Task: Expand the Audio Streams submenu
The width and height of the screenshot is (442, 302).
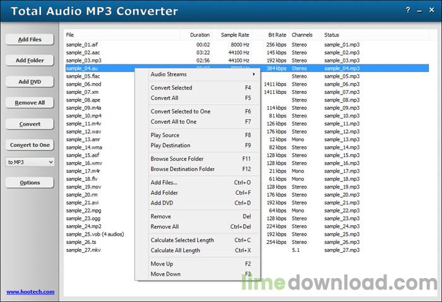Action: [203, 74]
